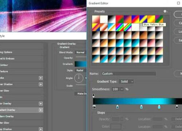Click the Name field containing Custom
182x131 pixels.
(x=128, y=74)
